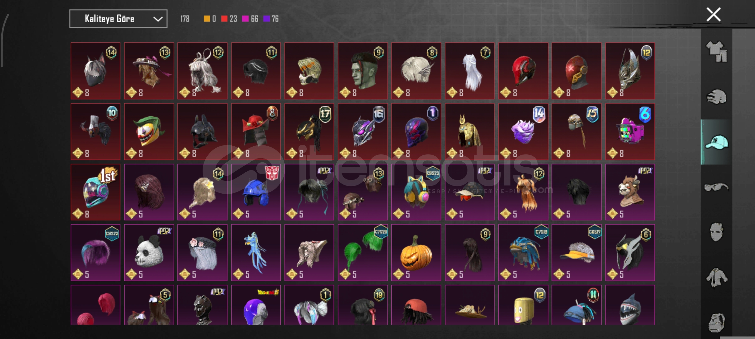Image resolution: width=755 pixels, height=339 pixels.
Task: Open the glasses category icon
Action: click(716, 187)
